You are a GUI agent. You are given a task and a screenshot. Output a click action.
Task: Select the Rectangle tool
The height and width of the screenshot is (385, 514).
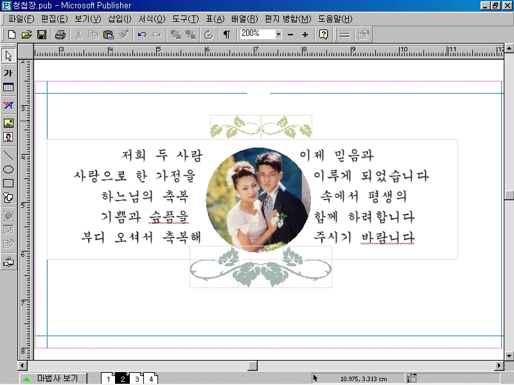click(x=8, y=184)
